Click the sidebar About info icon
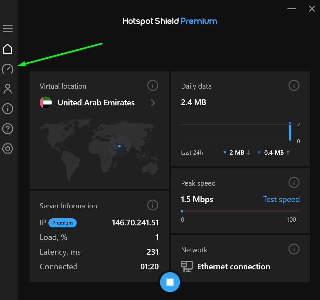This screenshot has width=320, height=300. point(8,109)
